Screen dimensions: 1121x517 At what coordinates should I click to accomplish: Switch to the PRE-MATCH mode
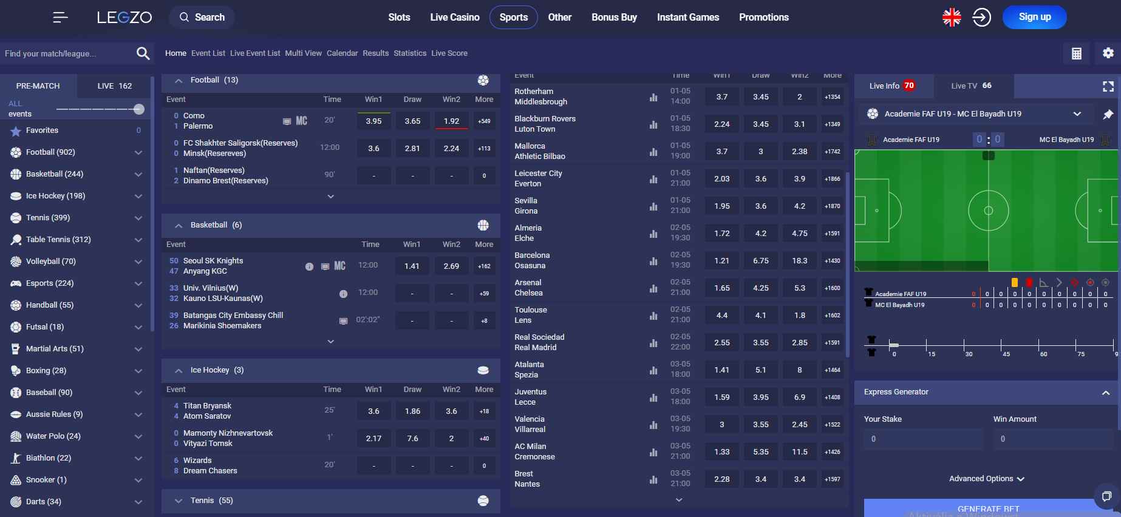tap(38, 86)
